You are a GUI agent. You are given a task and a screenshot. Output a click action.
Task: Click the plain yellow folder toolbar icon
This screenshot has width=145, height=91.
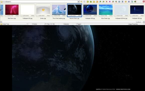click(x=94, y=2)
